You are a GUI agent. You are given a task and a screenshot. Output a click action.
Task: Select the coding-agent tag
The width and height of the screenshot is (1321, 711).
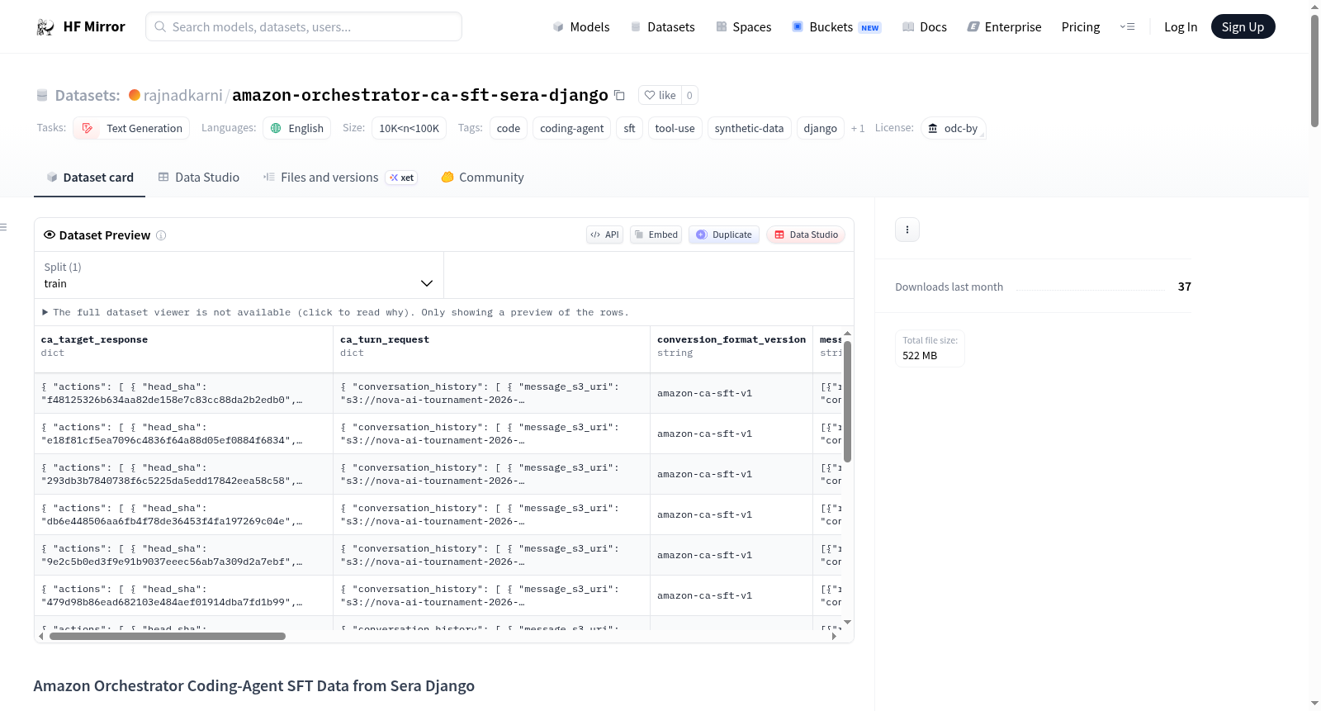tap(572, 128)
